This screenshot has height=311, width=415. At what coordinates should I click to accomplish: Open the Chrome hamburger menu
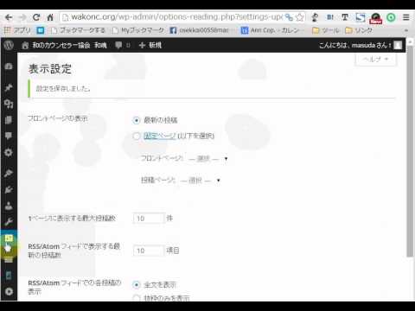406,17
